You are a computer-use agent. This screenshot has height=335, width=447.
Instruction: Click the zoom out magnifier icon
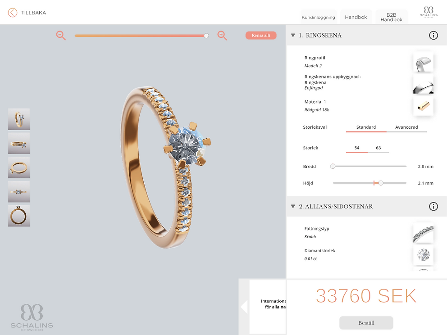[x=61, y=36]
